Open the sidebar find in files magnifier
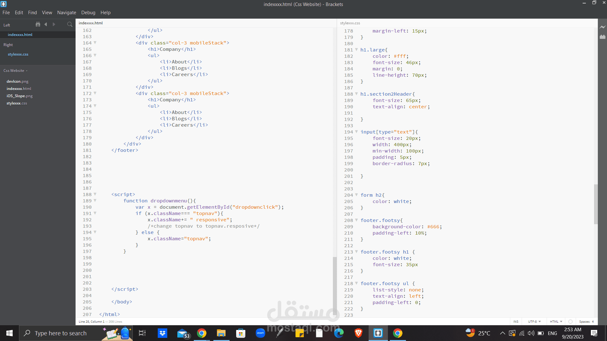The image size is (607, 341). (70, 24)
